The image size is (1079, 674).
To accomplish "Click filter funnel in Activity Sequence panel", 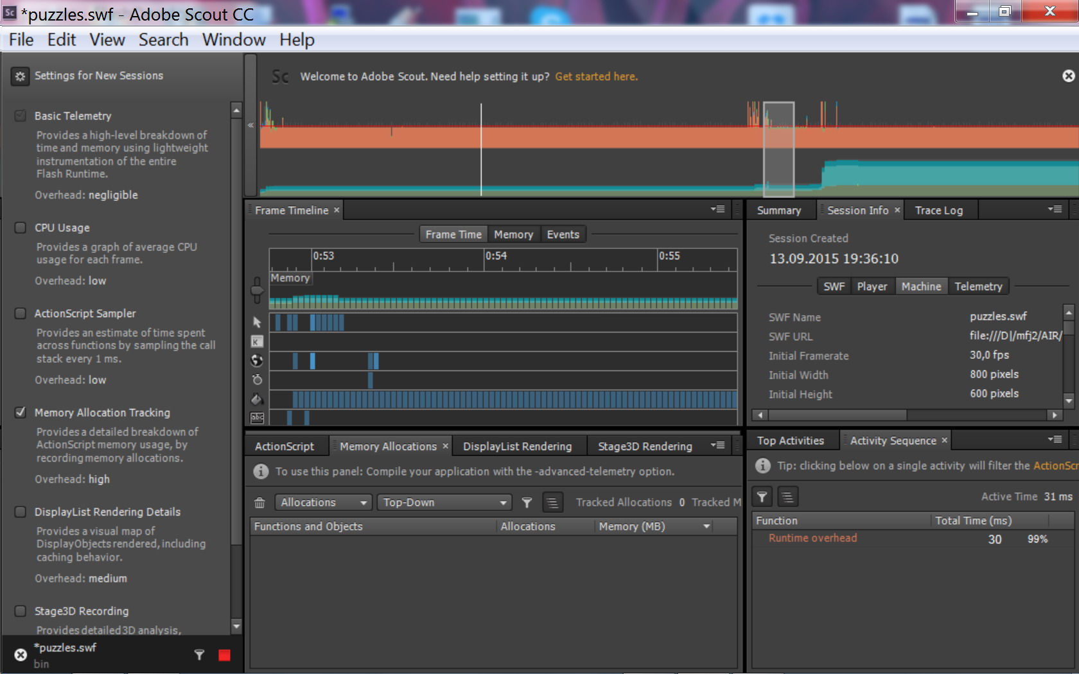I will [x=762, y=497].
